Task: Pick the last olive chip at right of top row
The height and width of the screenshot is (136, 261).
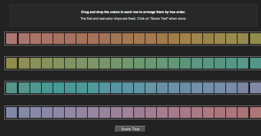Action: point(256,39)
